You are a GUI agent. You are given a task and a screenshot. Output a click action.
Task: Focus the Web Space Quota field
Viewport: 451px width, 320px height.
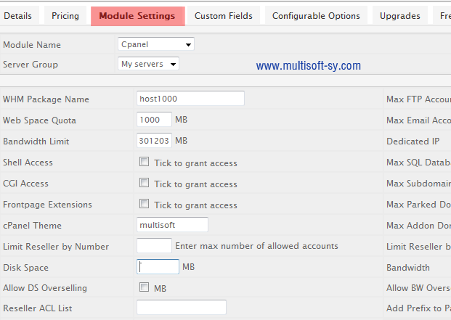click(154, 120)
